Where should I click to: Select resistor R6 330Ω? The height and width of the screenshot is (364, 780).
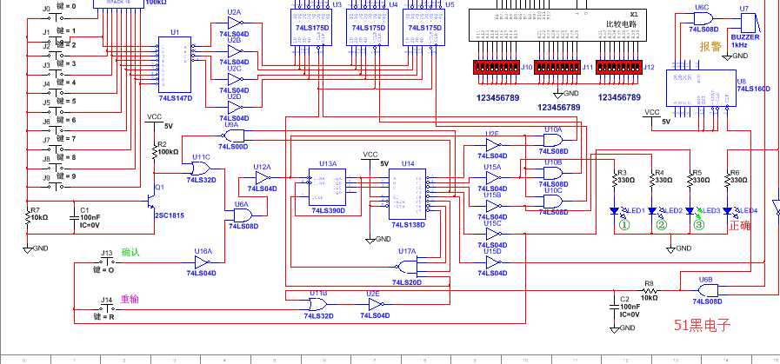(x=727, y=180)
